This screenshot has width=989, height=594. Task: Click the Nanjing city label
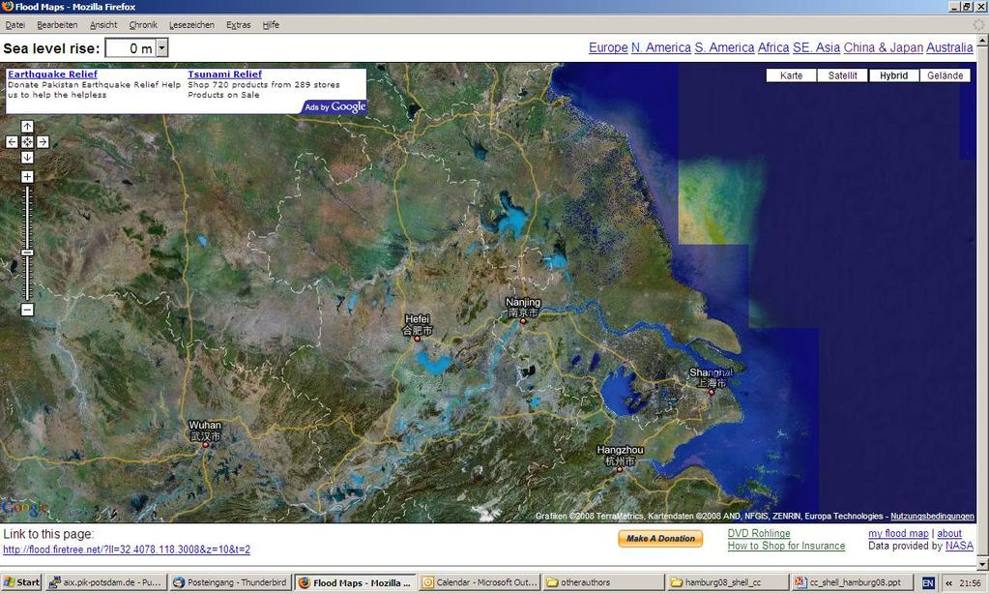click(523, 308)
